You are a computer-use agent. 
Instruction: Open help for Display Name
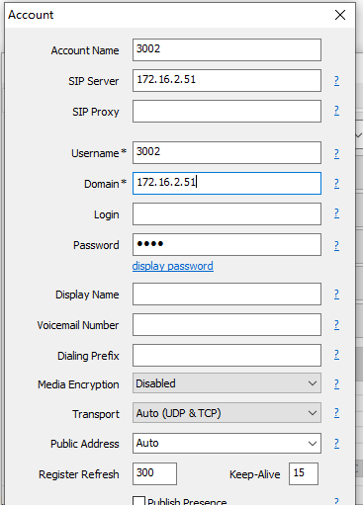[336, 295]
